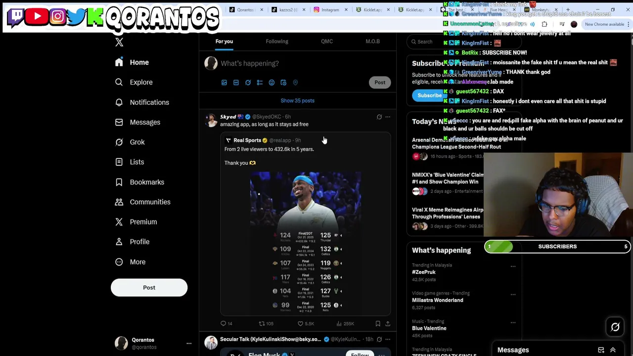The width and height of the screenshot is (633, 356).
Task: Open Skyed's profile avatar
Action: [x=211, y=120]
